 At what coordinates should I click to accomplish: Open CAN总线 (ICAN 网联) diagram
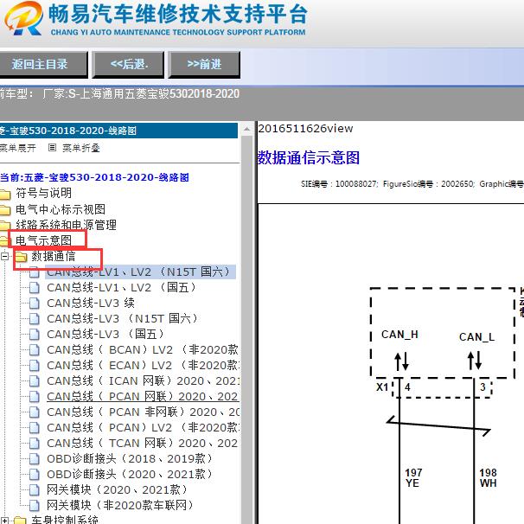click(x=143, y=381)
